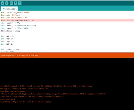Click the Upload arrow icon
134x110 pixels.
[7, 3]
